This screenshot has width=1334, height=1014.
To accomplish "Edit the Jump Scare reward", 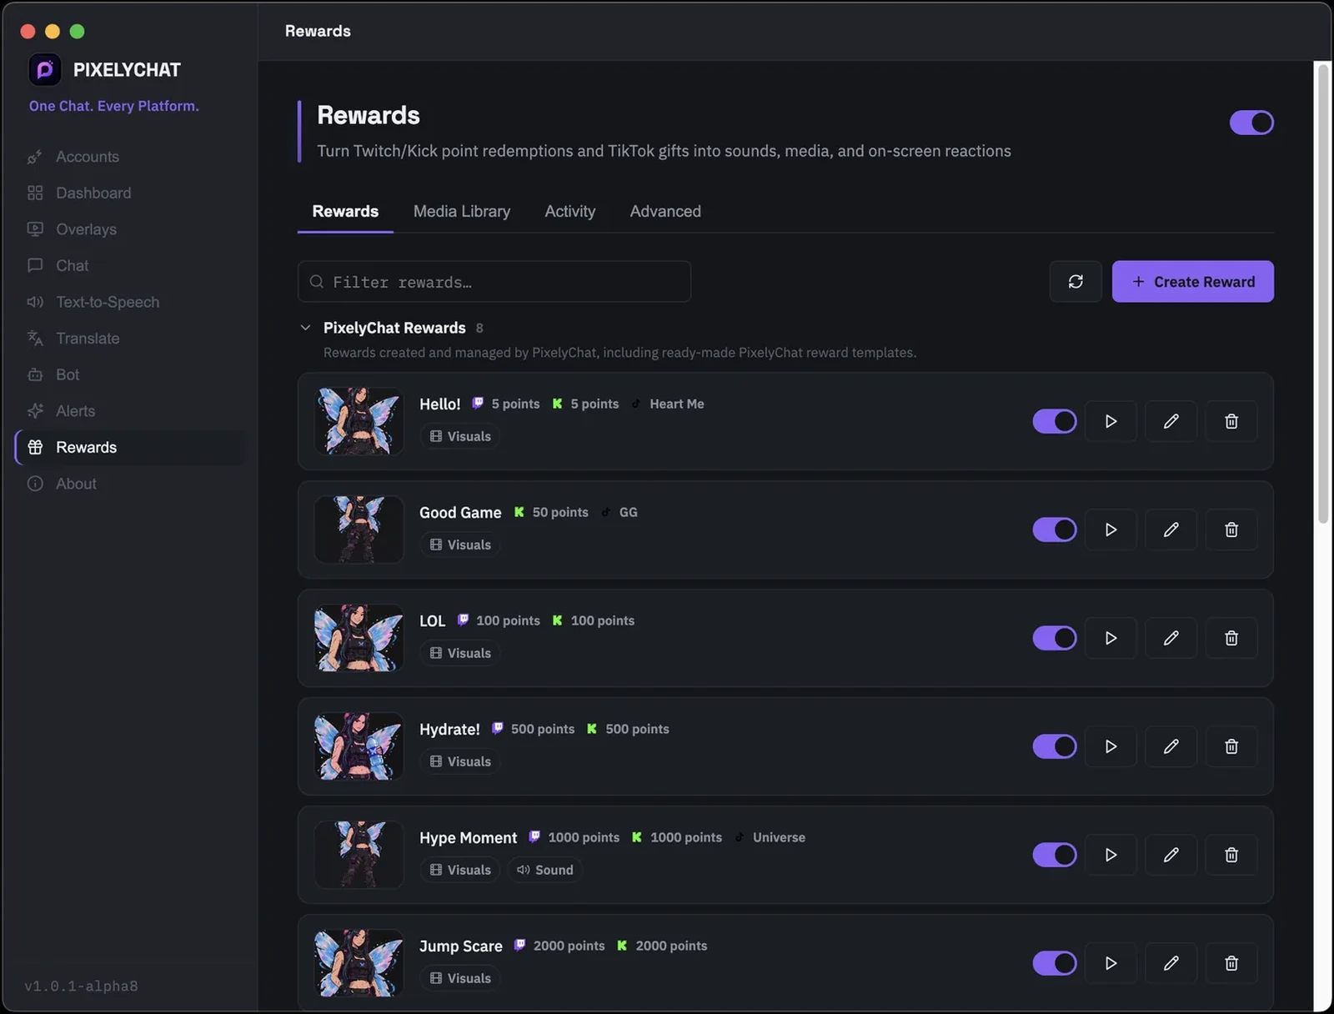I will [x=1171, y=963].
